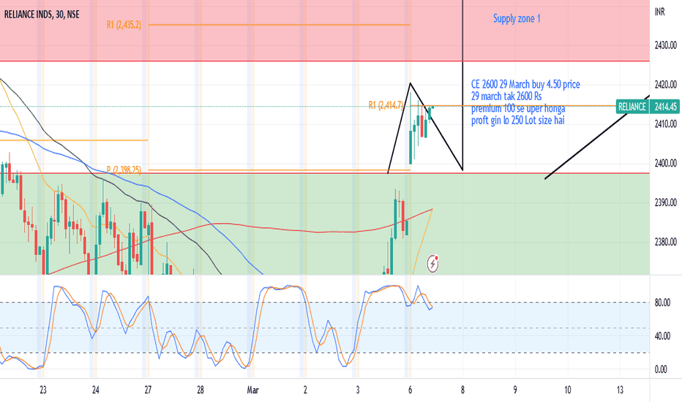Click the 13 date label on time axis
Screen dimensions: 682x402
point(620,390)
